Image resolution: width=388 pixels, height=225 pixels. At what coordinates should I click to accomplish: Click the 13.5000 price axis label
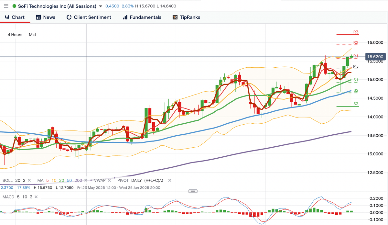pos(375,135)
